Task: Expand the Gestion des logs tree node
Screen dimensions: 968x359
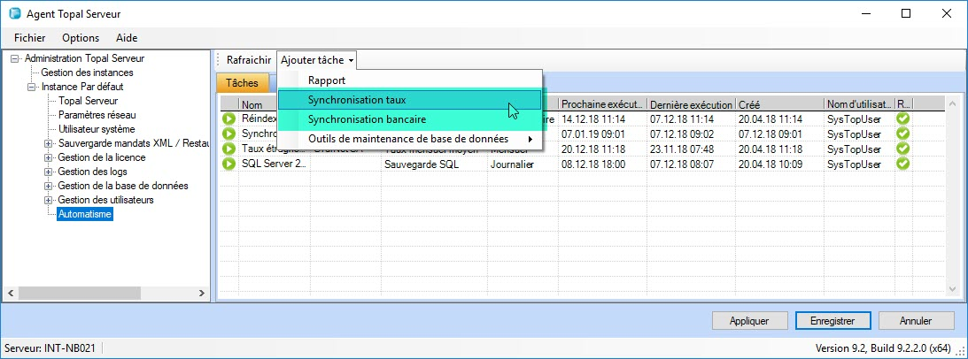Action: click(48, 172)
